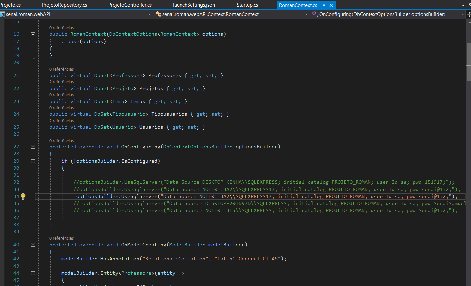The width and height of the screenshot is (471, 286).
Task: Click 'DbContextOptionsBuilder' type on line 27
Action: (x=198, y=147)
